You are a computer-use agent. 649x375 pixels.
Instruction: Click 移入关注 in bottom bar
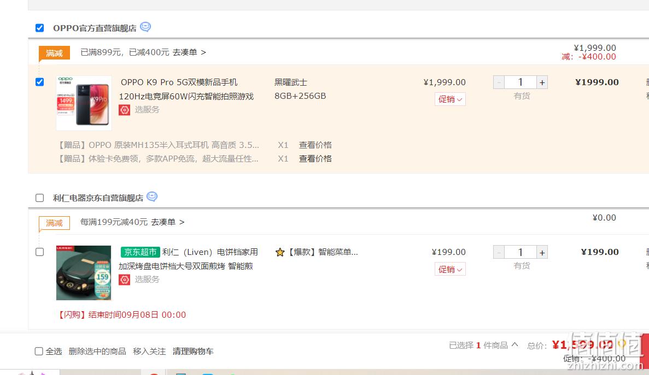[x=149, y=352]
